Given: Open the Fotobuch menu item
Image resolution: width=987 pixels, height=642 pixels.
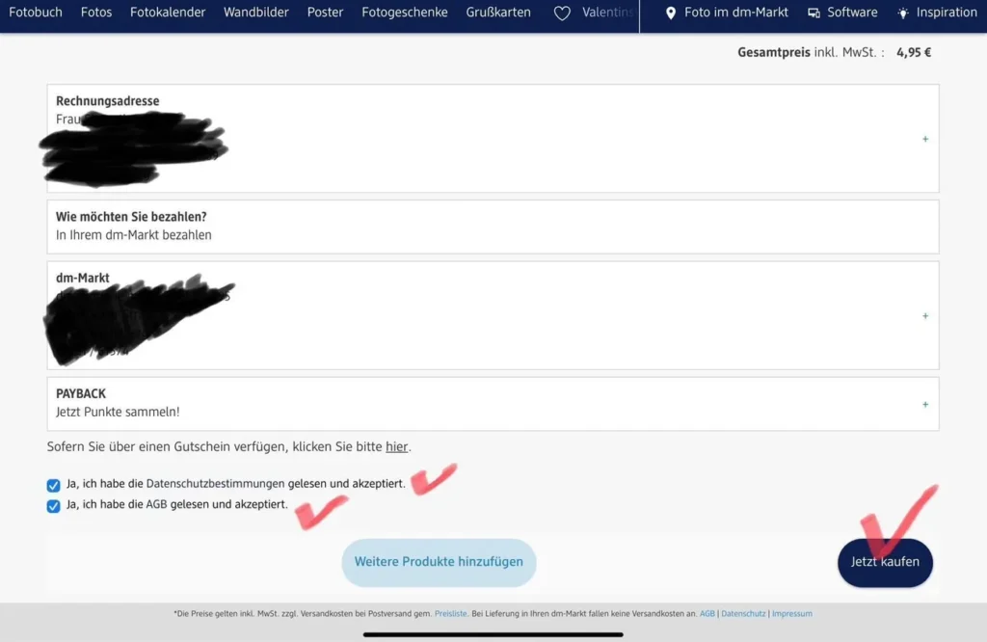Looking at the screenshot, I should point(36,13).
